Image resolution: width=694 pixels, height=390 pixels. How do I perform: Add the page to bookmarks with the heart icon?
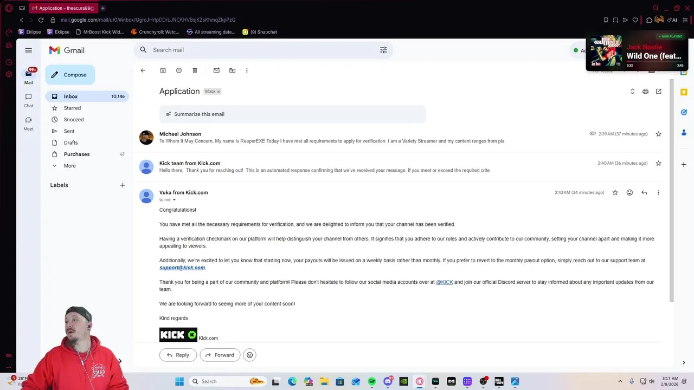pos(635,20)
